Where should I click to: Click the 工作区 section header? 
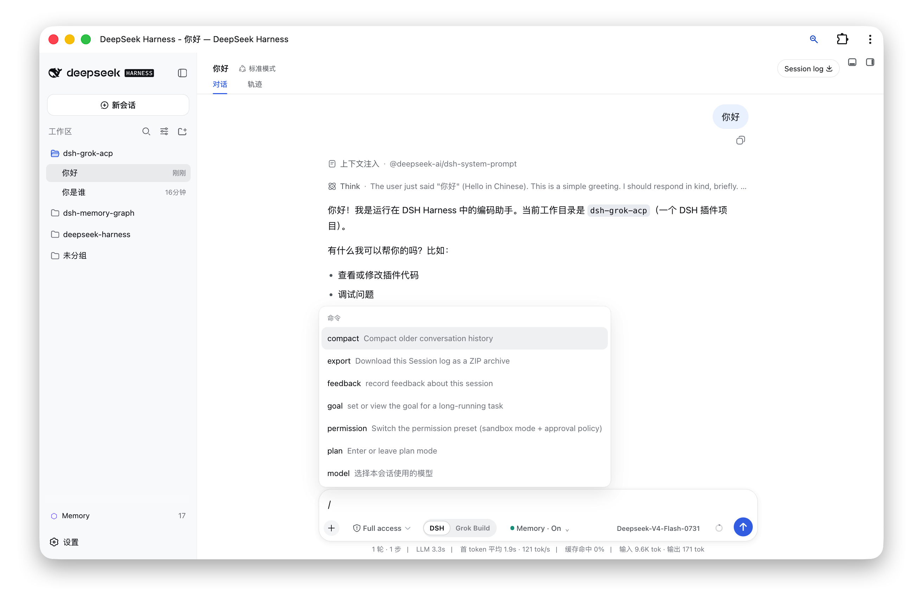pyautogui.click(x=60, y=131)
